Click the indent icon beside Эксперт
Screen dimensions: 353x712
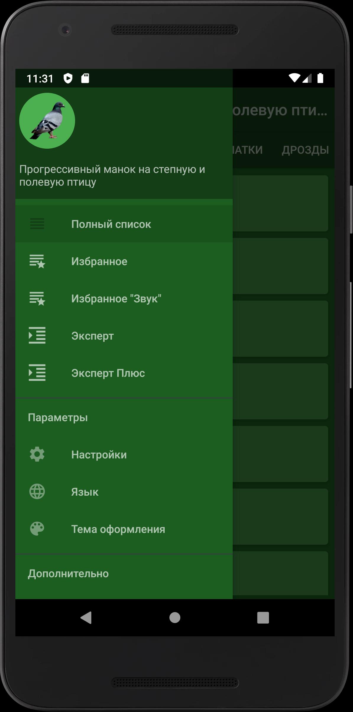click(x=37, y=335)
